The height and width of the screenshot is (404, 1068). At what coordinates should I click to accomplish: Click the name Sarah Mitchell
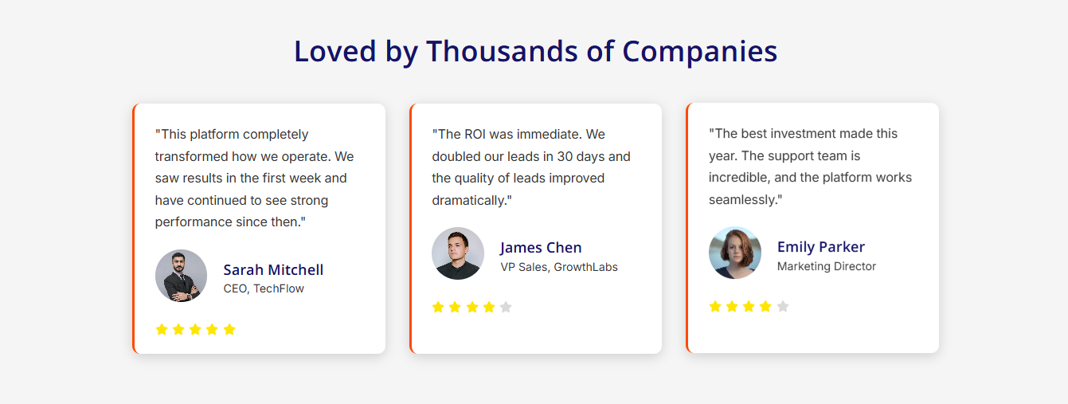click(273, 269)
